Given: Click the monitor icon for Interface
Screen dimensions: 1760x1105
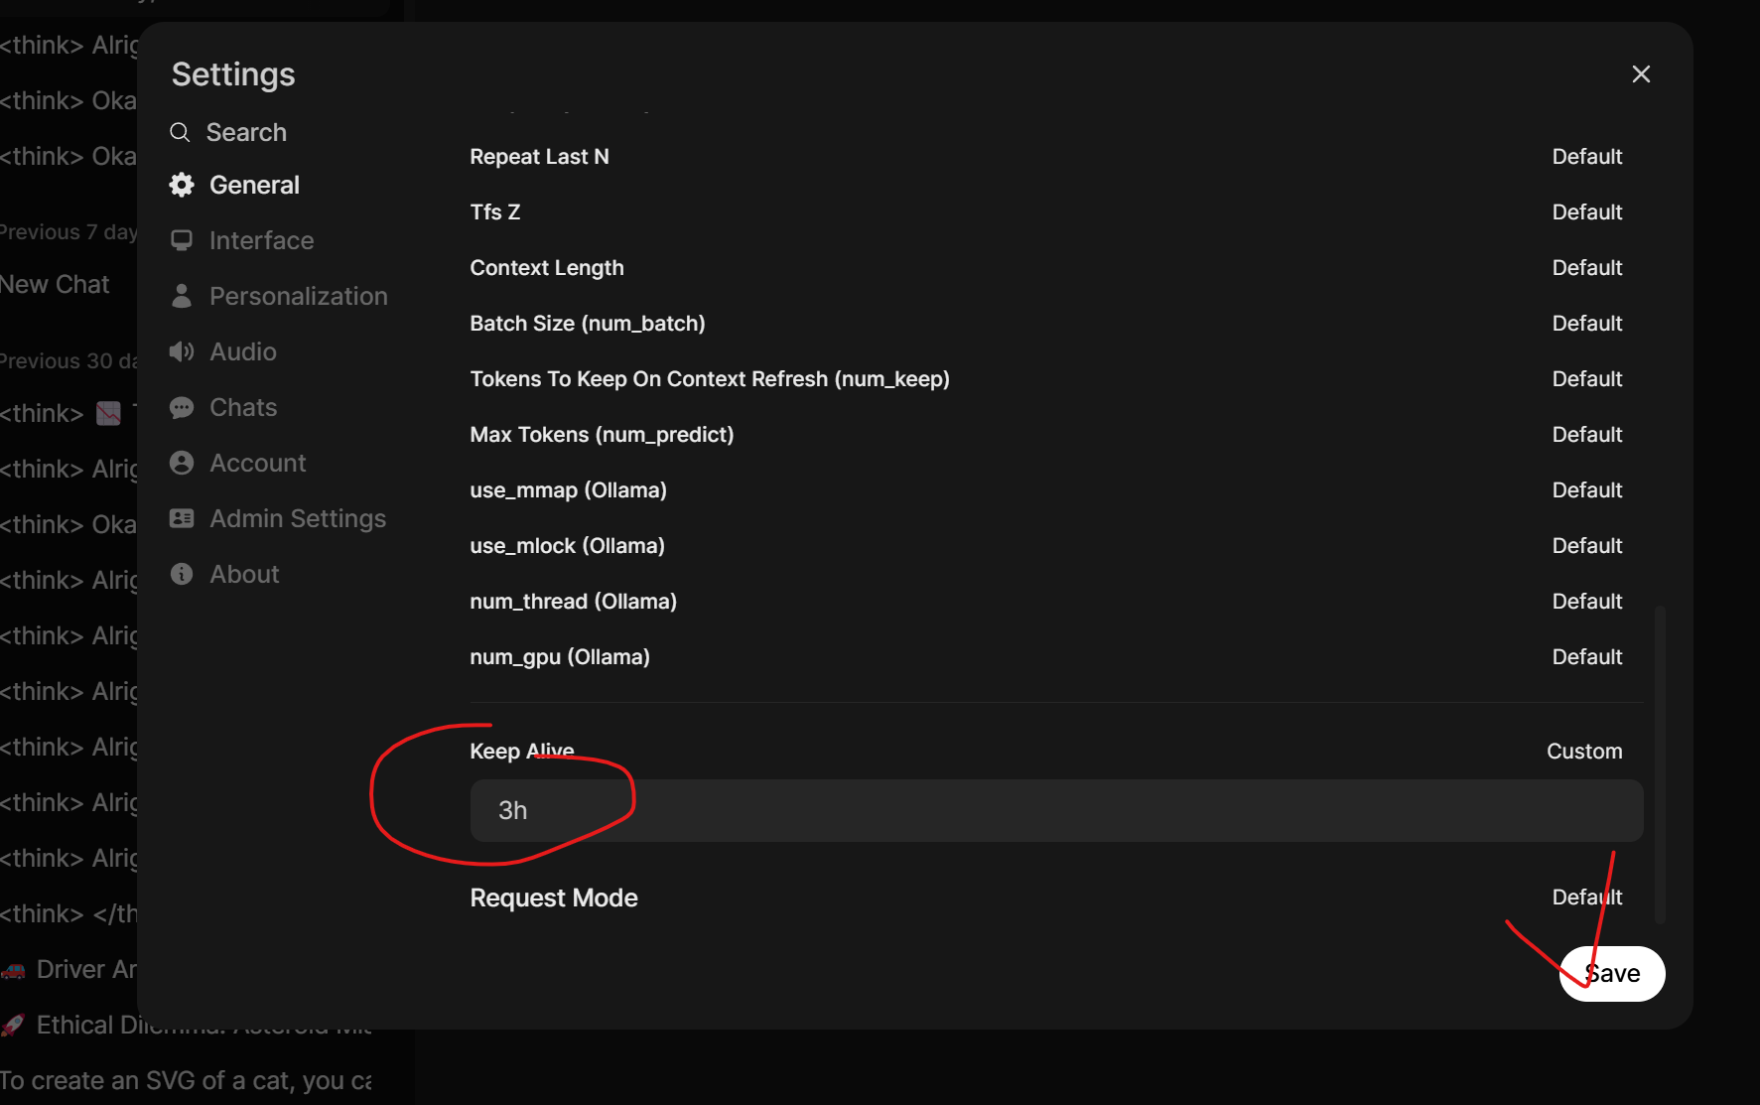Looking at the screenshot, I should point(182,241).
